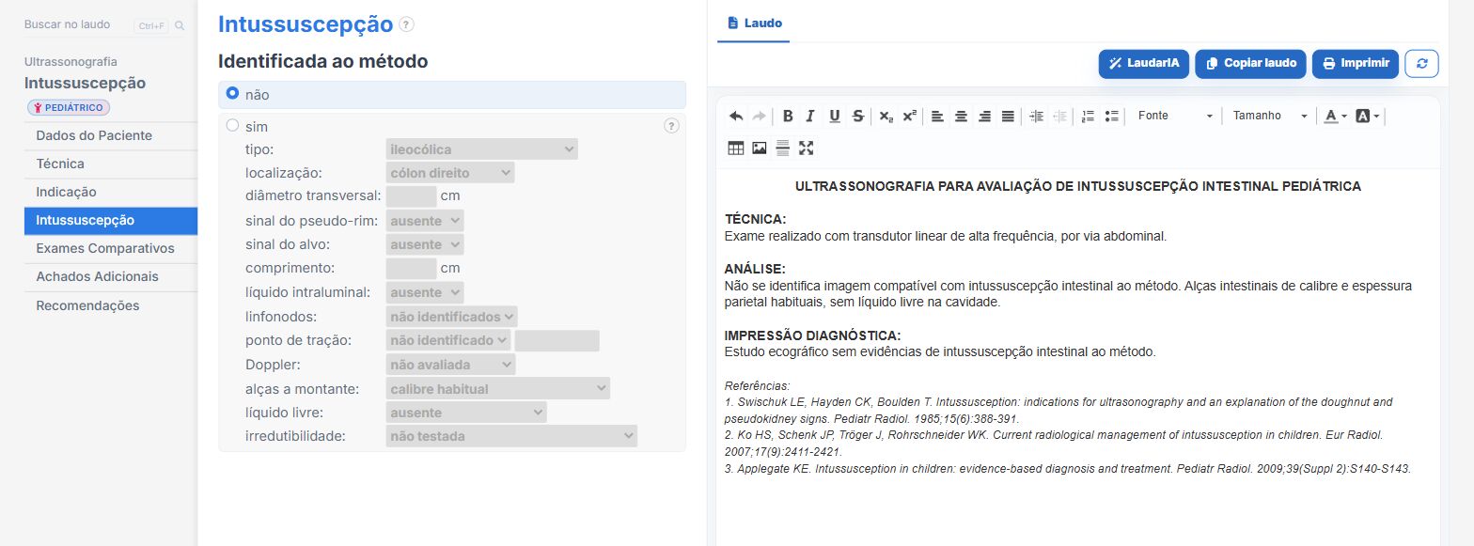Click the LaudarIA button
1474x546 pixels.
(x=1143, y=63)
